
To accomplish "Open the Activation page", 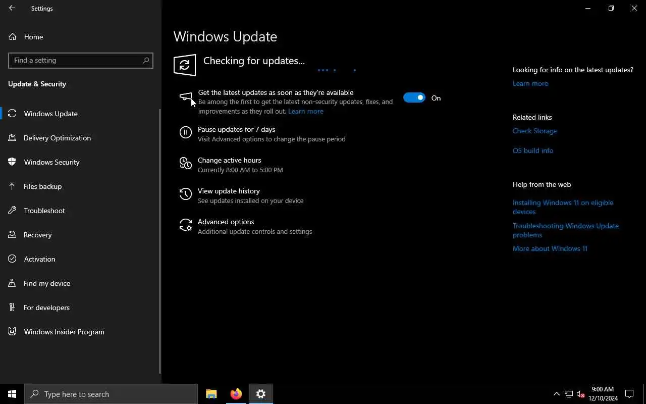I will coord(80,259).
